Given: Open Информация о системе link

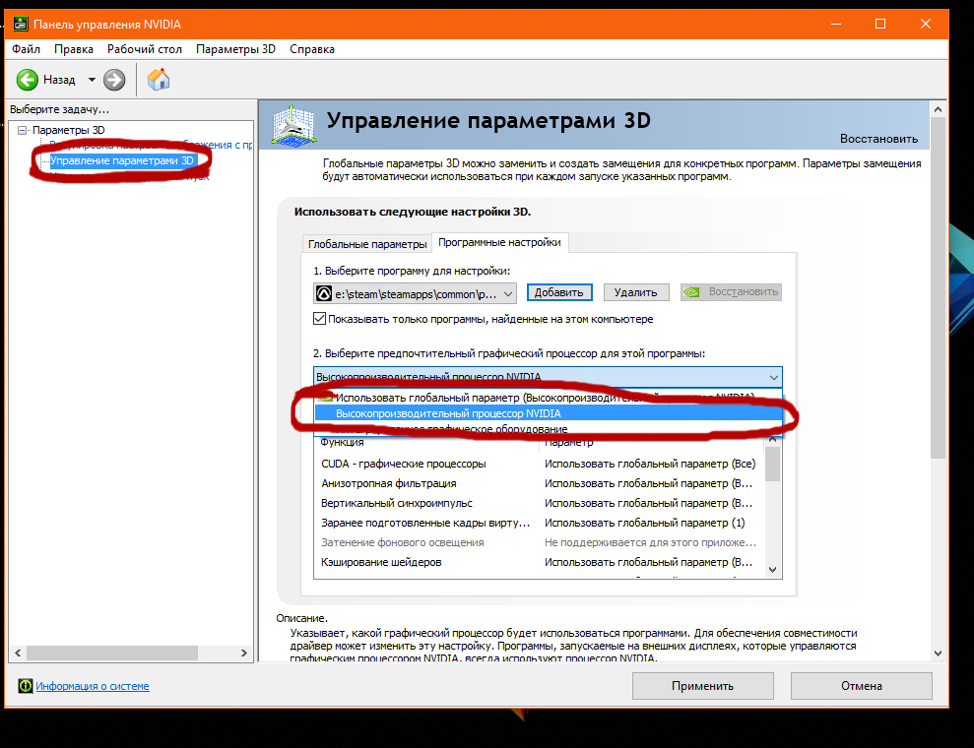Looking at the screenshot, I should 93,686.
